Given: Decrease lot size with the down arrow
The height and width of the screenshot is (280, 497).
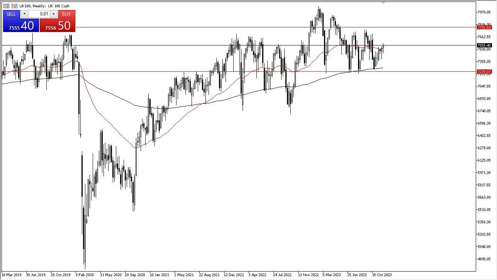Looking at the screenshot, I should tap(24, 14).
